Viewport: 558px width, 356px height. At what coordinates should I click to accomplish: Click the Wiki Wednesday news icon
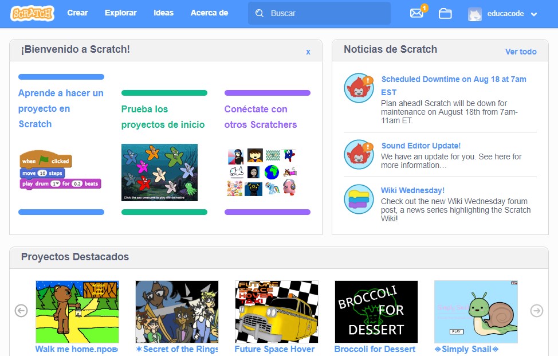[359, 199]
